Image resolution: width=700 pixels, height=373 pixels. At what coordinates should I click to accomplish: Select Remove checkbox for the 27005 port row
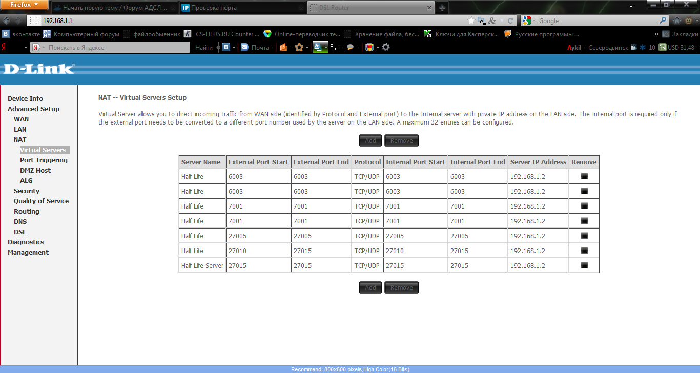tap(584, 236)
